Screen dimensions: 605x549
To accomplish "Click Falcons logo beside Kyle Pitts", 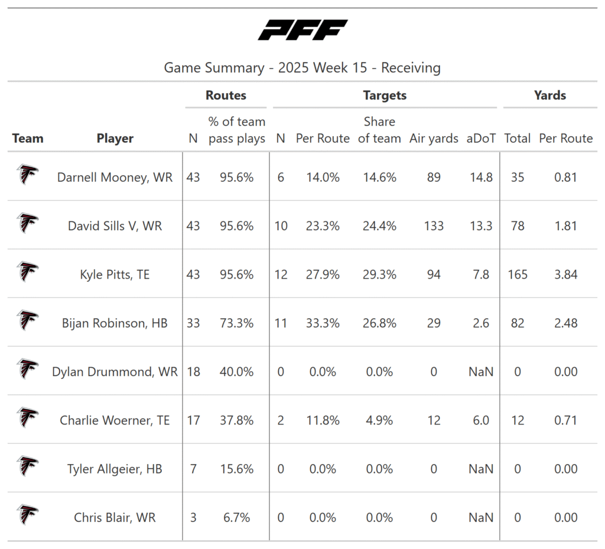I will click(x=27, y=273).
